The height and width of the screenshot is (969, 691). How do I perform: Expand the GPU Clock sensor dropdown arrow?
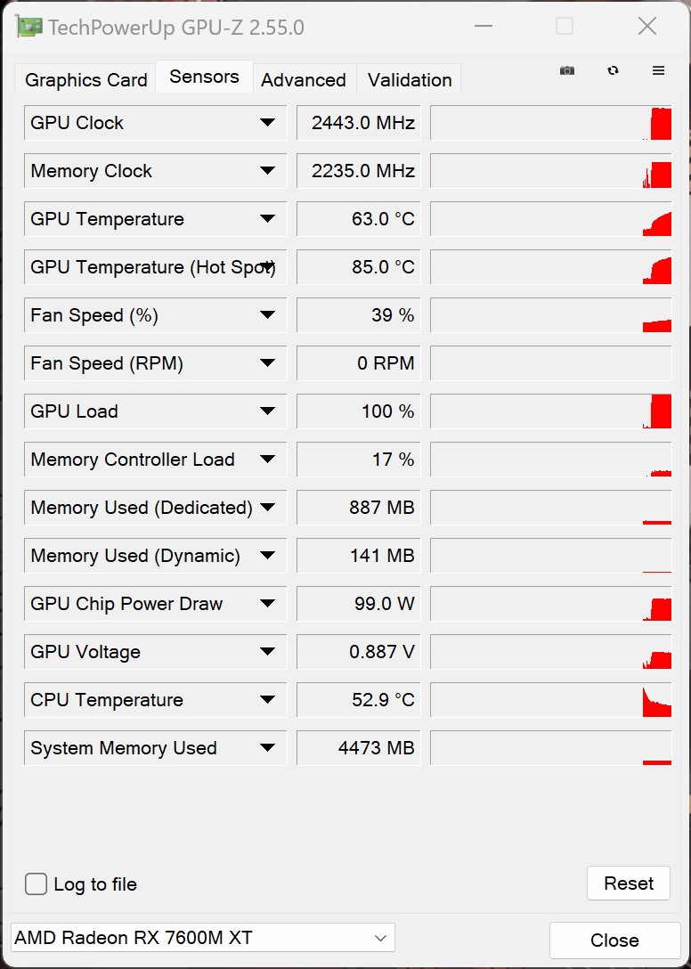[x=267, y=123]
